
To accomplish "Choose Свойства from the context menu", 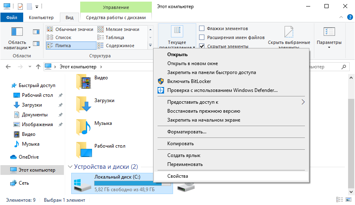I will (x=177, y=176).
